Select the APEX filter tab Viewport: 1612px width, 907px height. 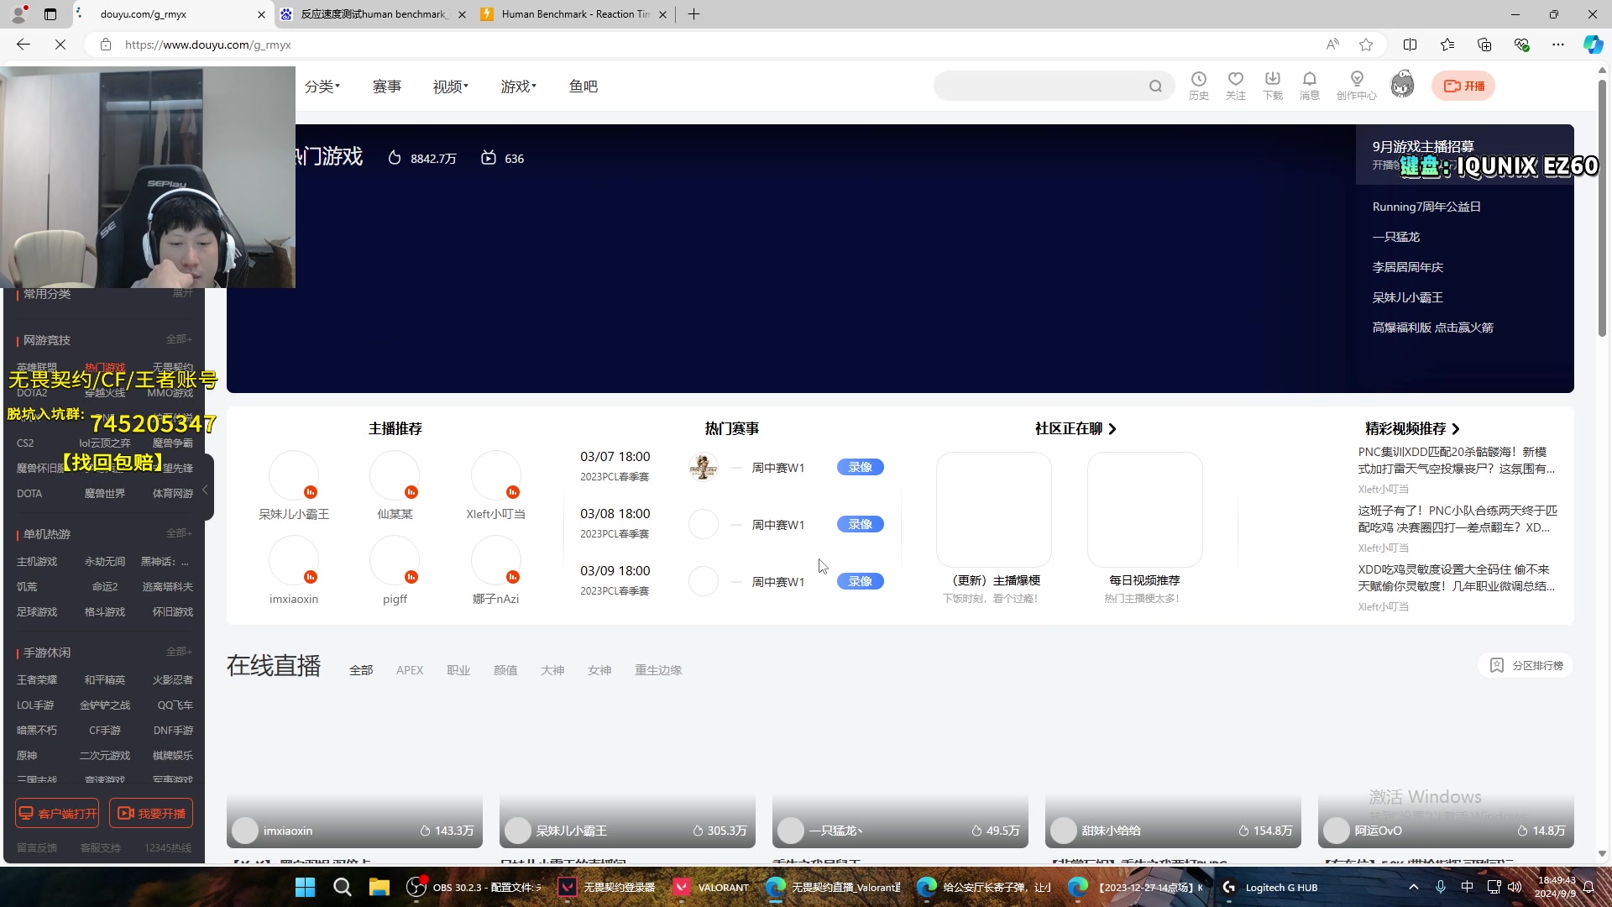coord(410,670)
